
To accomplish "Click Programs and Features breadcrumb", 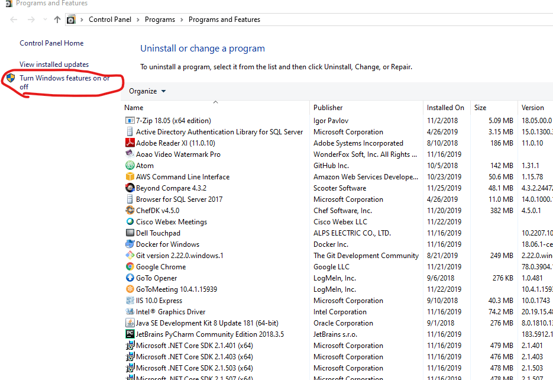I will pos(224,20).
